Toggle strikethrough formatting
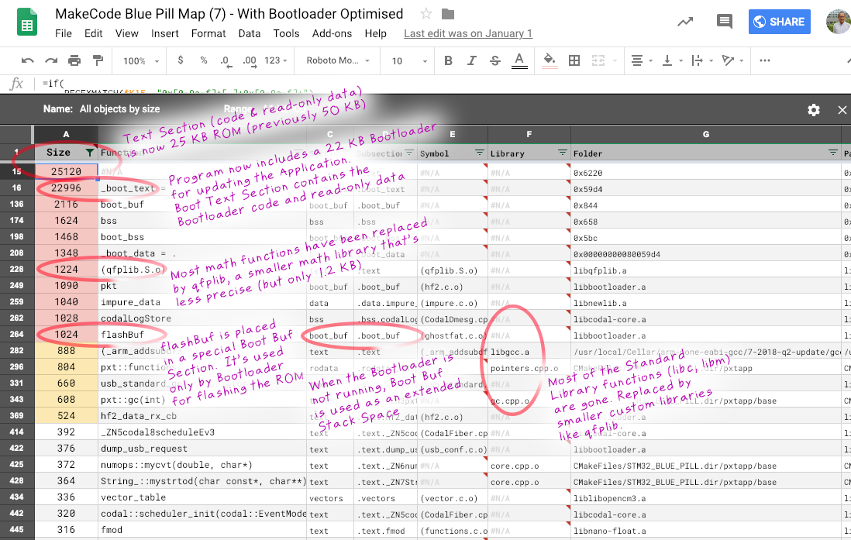 tap(495, 60)
